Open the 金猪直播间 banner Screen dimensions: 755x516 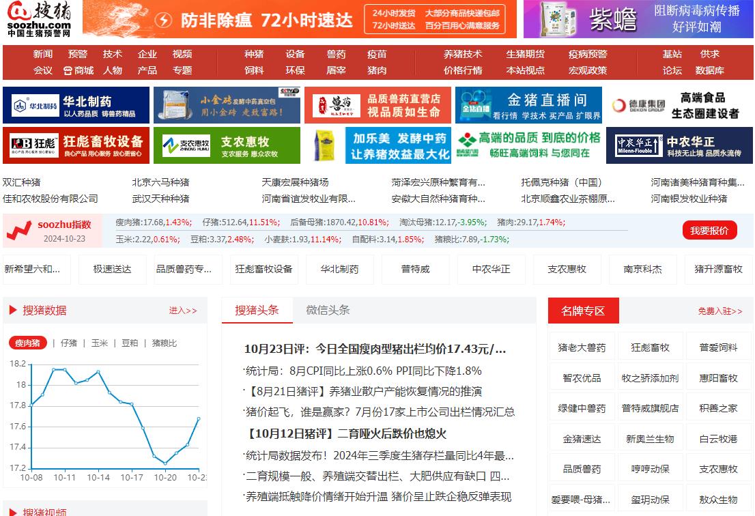click(x=528, y=105)
